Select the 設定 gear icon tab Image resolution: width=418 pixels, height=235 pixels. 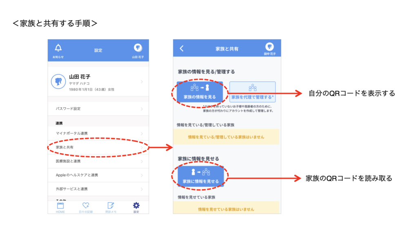pyautogui.click(x=136, y=206)
